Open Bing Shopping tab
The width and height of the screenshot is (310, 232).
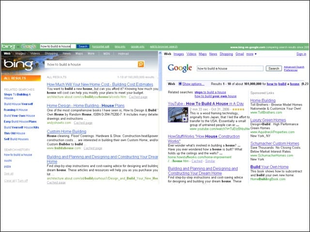(x=51, y=54)
